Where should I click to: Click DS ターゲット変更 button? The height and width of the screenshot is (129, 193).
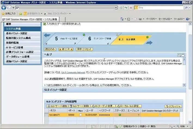[x=103, y=106]
